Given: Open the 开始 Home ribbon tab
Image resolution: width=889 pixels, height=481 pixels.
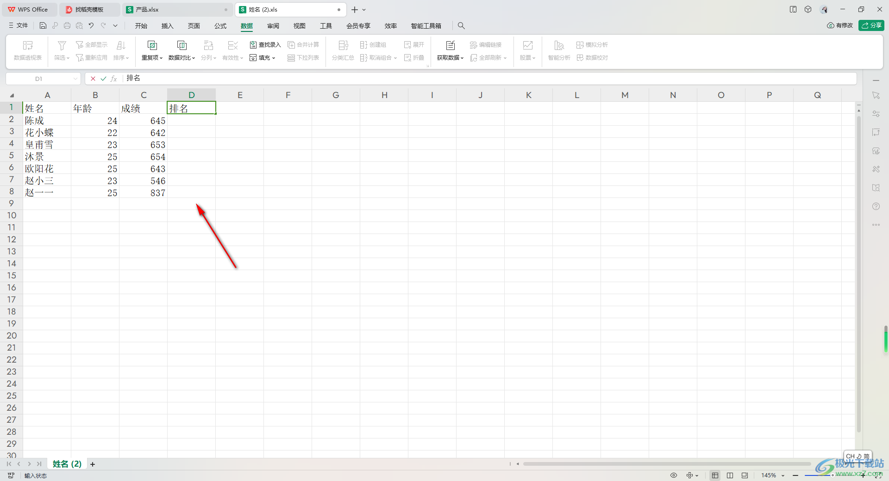Looking at the screenshot, I should [x=141, y=26].
